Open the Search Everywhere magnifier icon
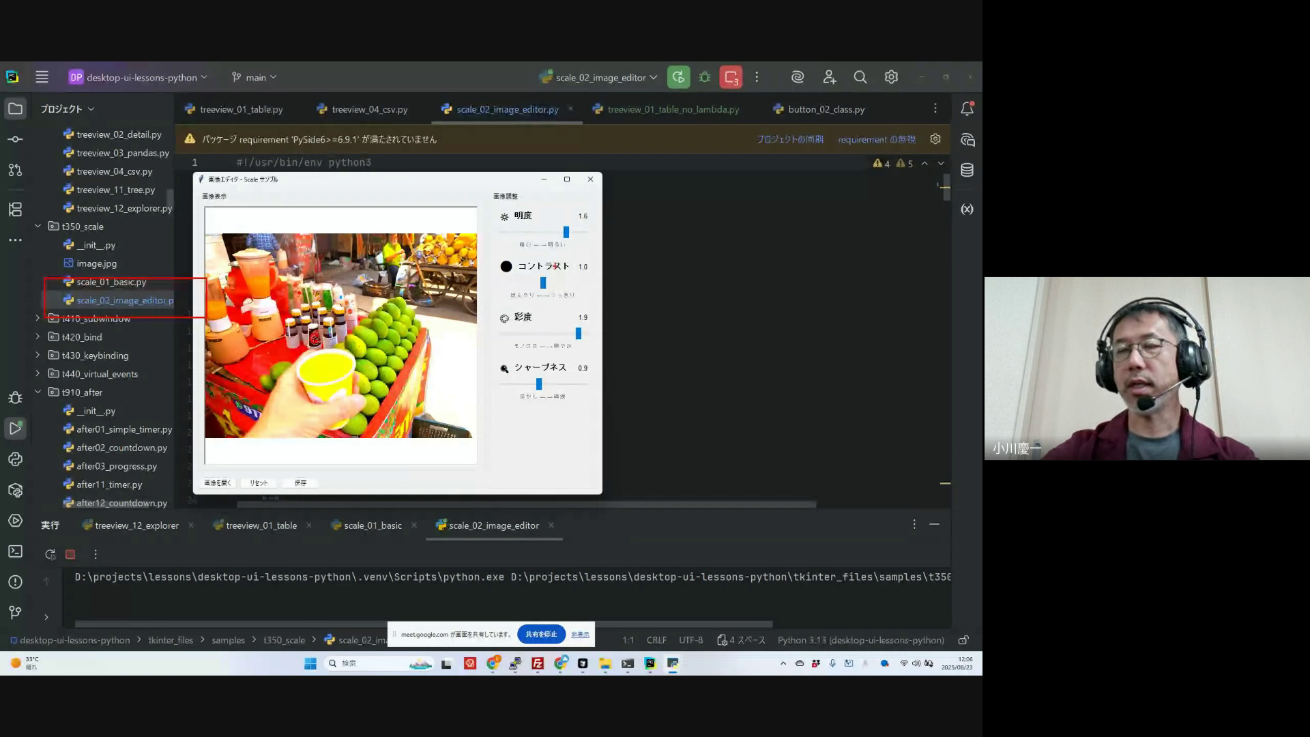The width and height of the screenshot is (1310, 737). (x=860, y=77)
